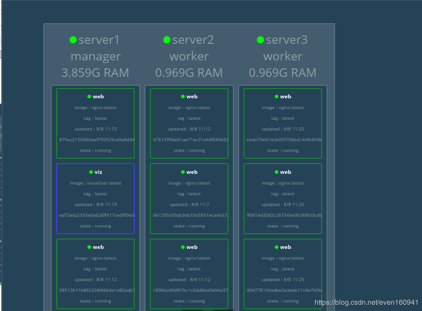Click the server1 manager node heading

coord(95,56)
